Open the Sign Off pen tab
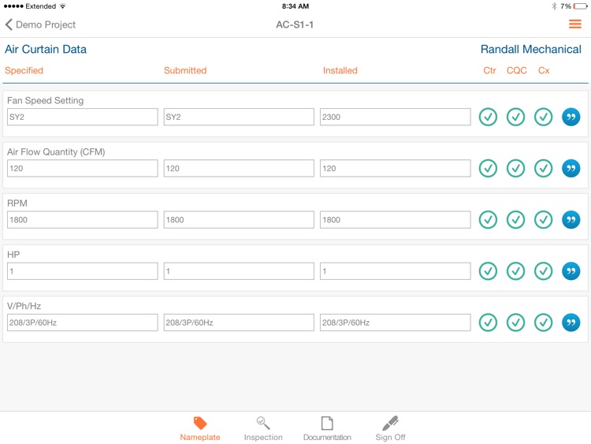Screen dimensions: 591x444 (x=390, y=428)
